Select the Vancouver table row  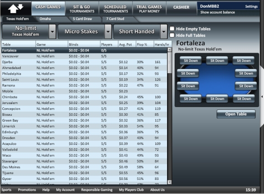[x=84, y=56]
